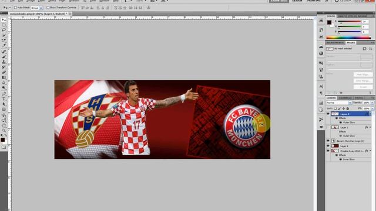This screenshot has width=376, height=211.
Task: Click the foreground color swatch in toolbox
Action: click(2, 139)
